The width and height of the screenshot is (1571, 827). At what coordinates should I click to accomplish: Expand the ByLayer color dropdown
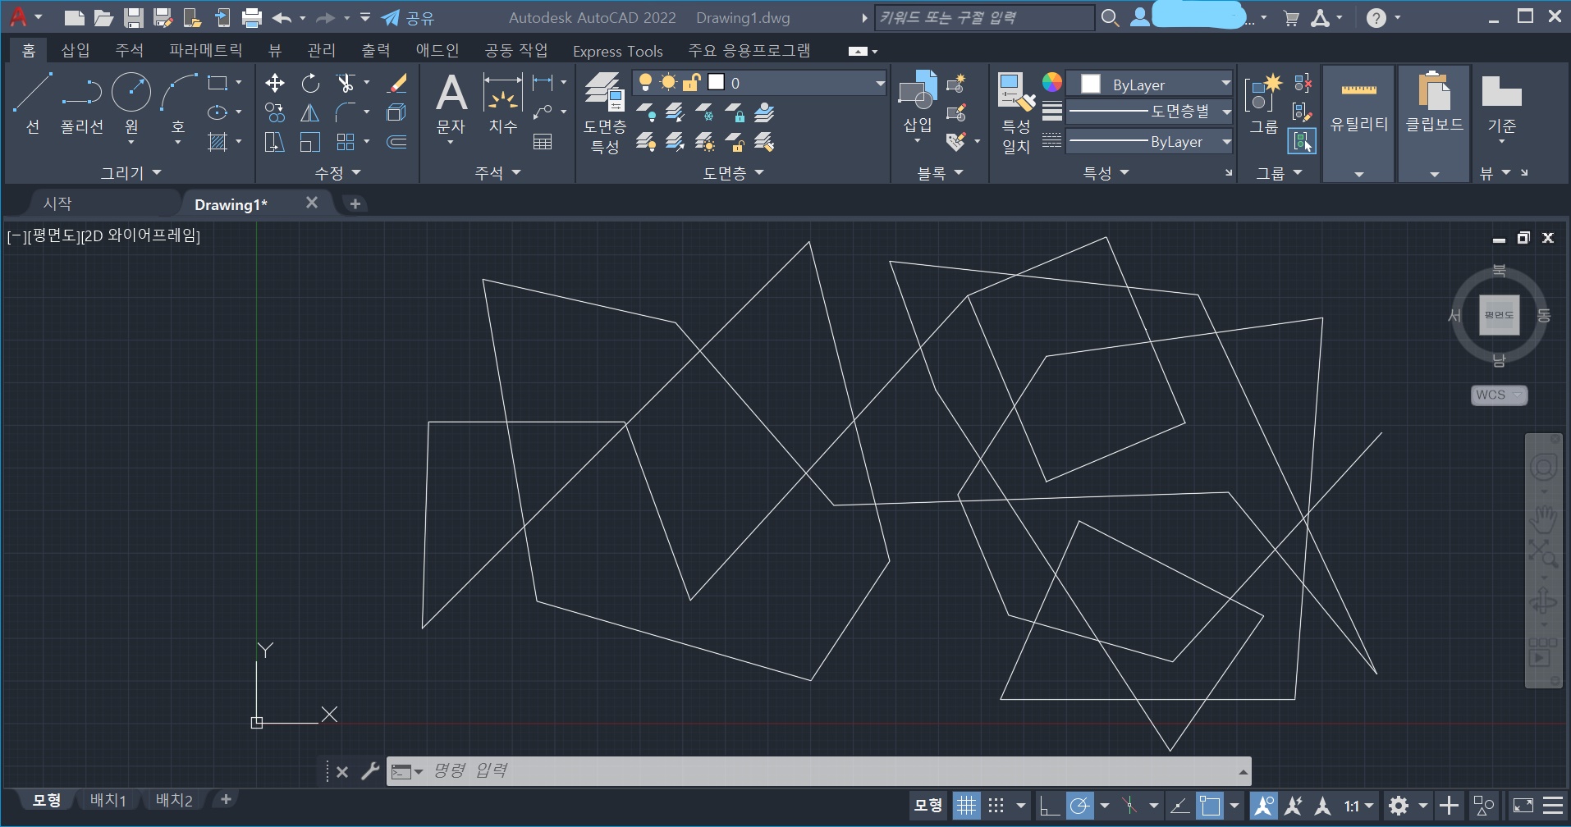click(x=1225, y=84)
